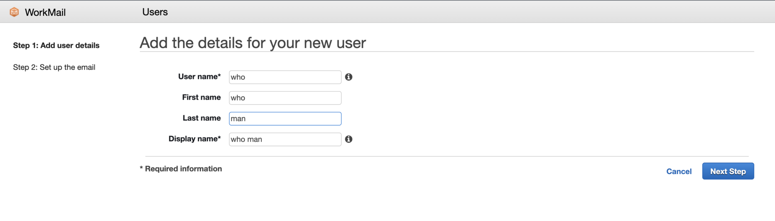Select Step 2: Set up the email
The height and width of the screenshot is (221, 775).
[x=54, y=67]
